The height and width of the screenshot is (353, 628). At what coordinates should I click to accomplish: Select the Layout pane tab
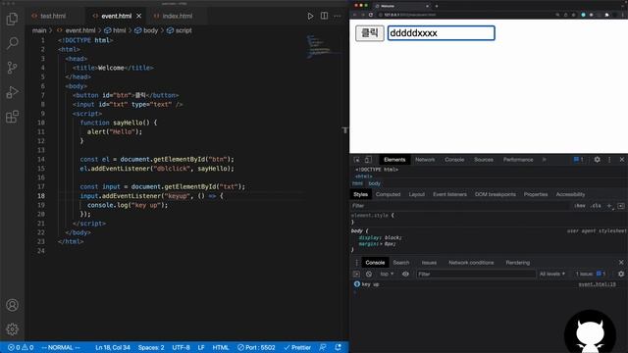(416, 194)
